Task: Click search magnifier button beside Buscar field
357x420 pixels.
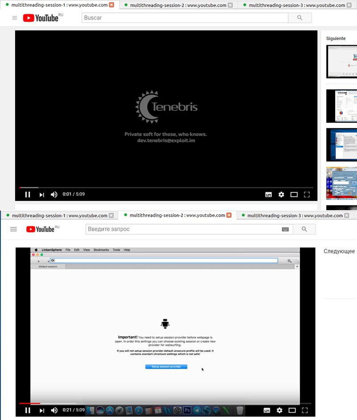Action: coord(300,18)
